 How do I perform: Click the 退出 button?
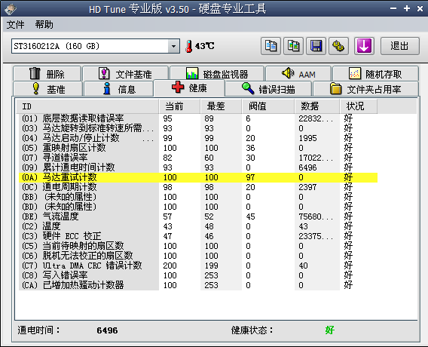click(399, 46)
